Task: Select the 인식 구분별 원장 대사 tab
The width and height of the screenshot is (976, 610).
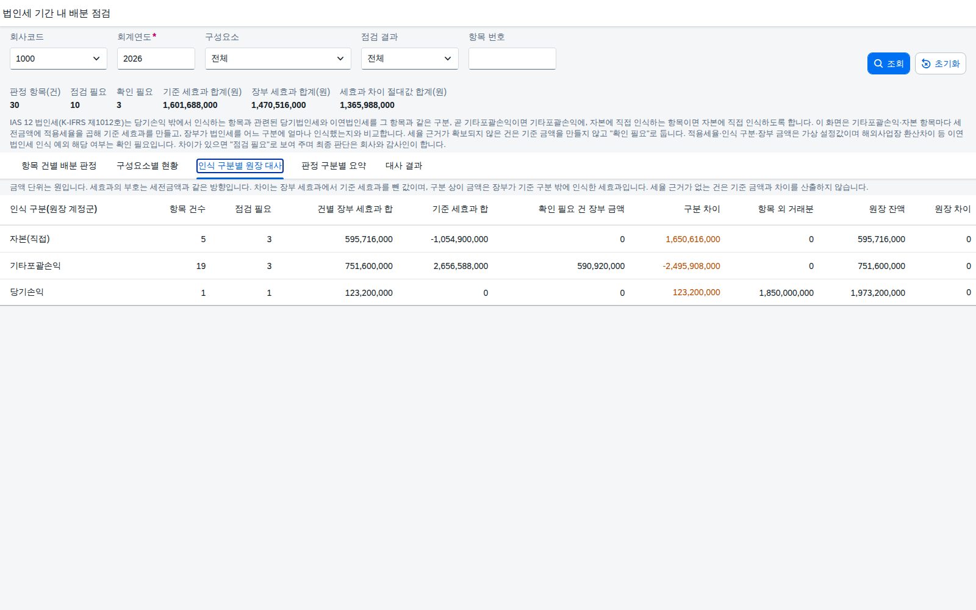Action: pyautogui.click(x=240, y=166)
